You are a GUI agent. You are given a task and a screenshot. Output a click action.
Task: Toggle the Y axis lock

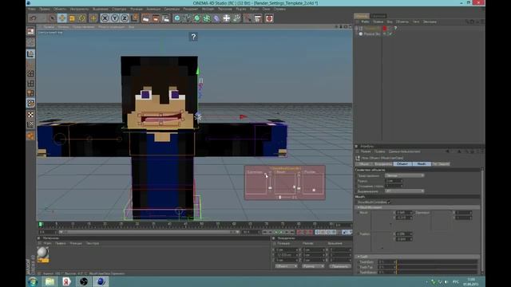click(x=115, y=18)
